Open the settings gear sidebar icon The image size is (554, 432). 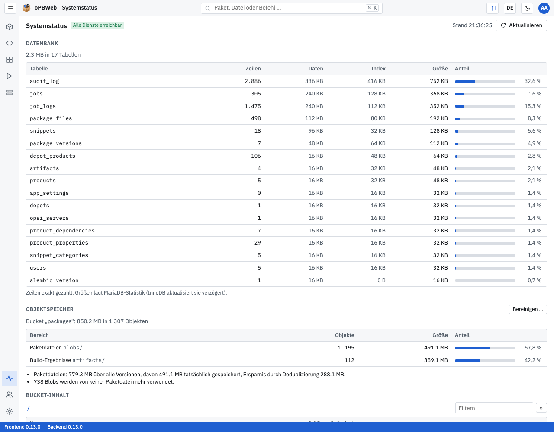(10, 411)
